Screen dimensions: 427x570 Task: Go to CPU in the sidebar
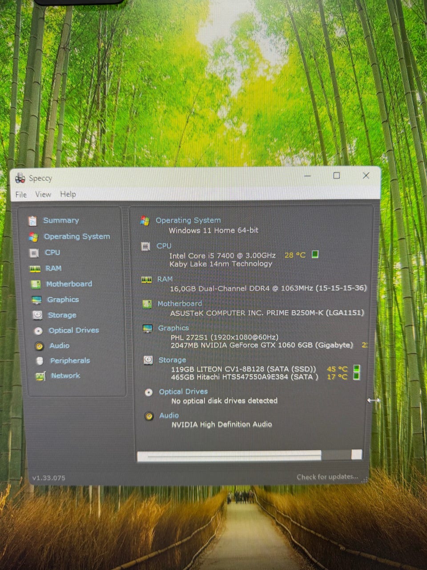point(52,252)
